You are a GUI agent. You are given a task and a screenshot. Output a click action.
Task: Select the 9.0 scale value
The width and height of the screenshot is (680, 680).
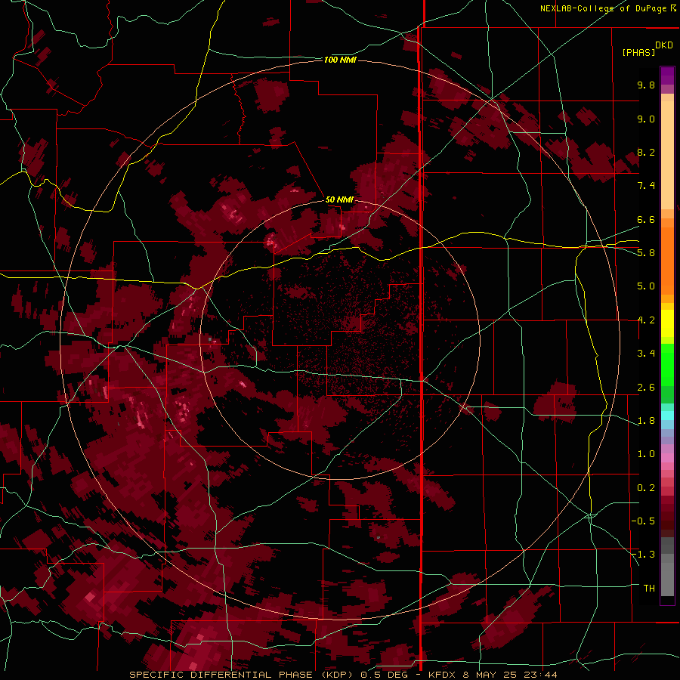[x=646, y=119]
